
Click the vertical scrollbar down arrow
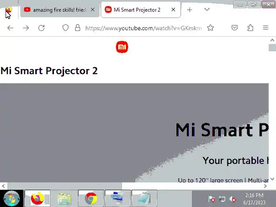click(272, 179)
